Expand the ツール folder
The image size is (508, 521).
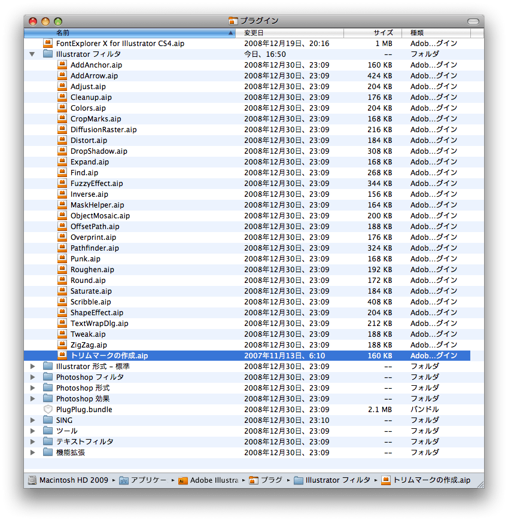pyautogui.click(x=32, y=431)
